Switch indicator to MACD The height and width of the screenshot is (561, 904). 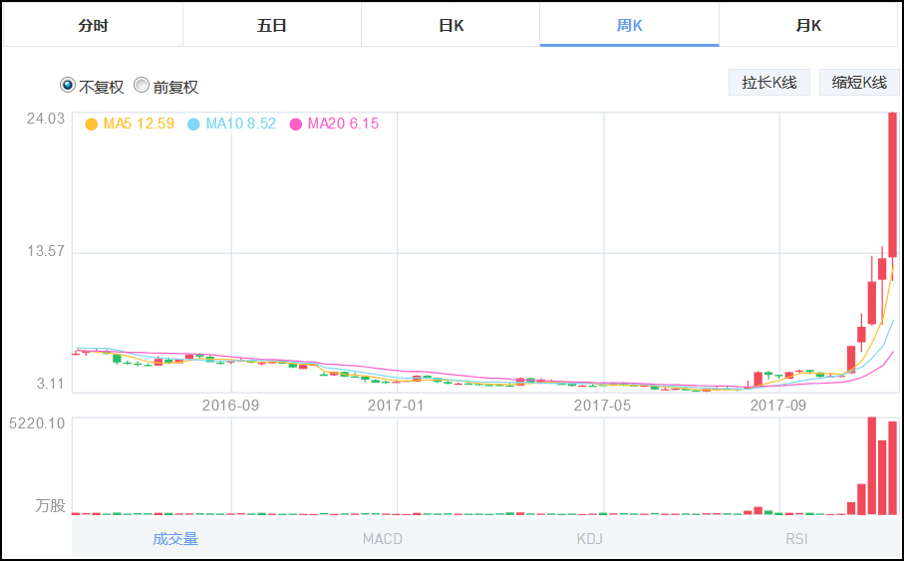383,539
